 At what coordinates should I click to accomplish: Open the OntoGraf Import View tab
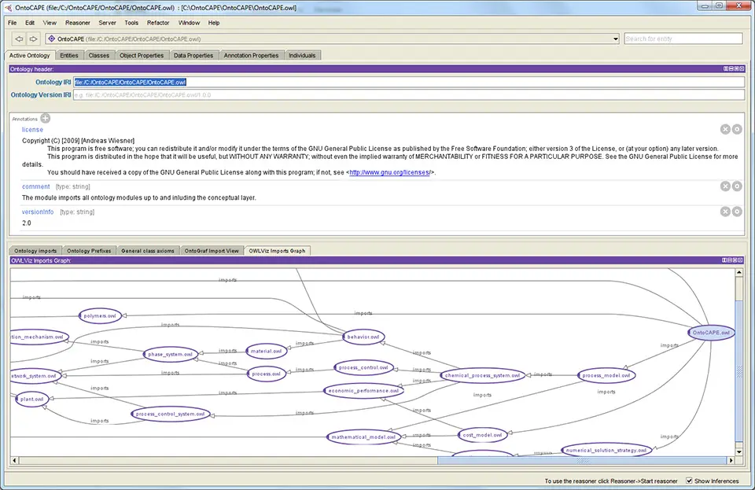tap(211, 251)
